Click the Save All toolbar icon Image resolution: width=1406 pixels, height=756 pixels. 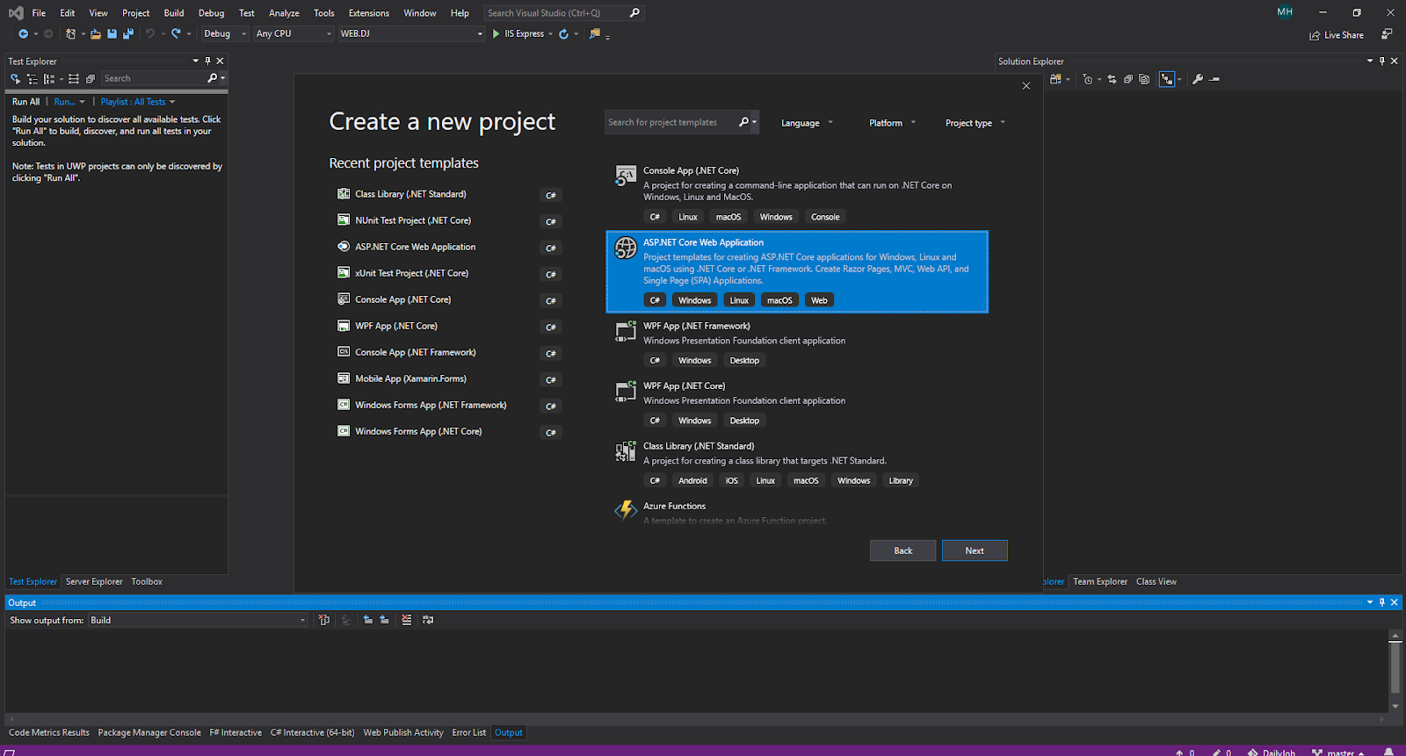click(128, 33)
